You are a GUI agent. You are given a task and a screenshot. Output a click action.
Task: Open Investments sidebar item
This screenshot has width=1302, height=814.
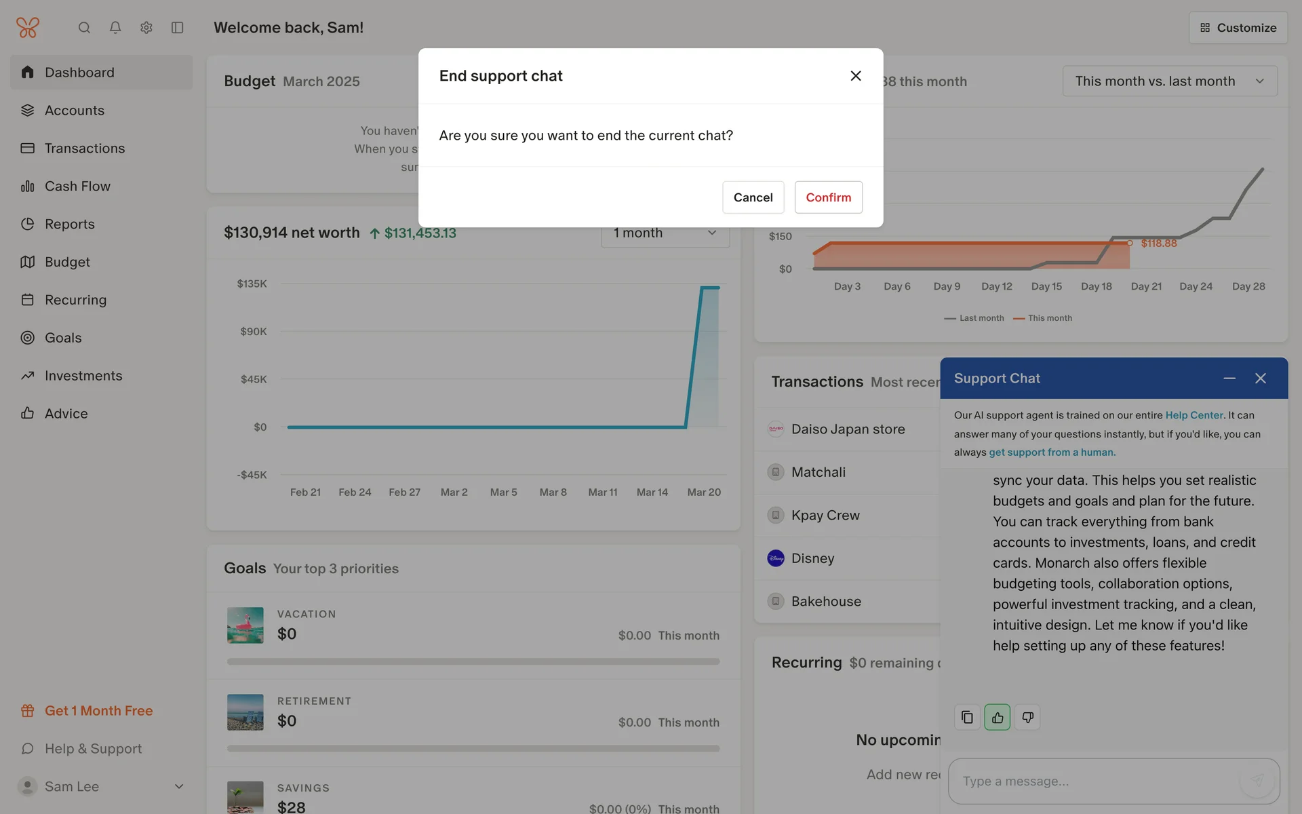pos(83,376)
